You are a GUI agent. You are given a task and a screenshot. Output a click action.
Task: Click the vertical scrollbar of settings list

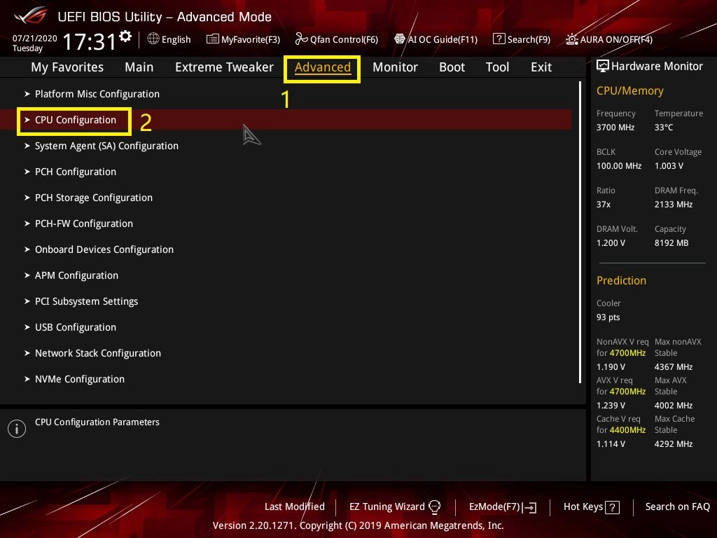(x=580, y=231)
